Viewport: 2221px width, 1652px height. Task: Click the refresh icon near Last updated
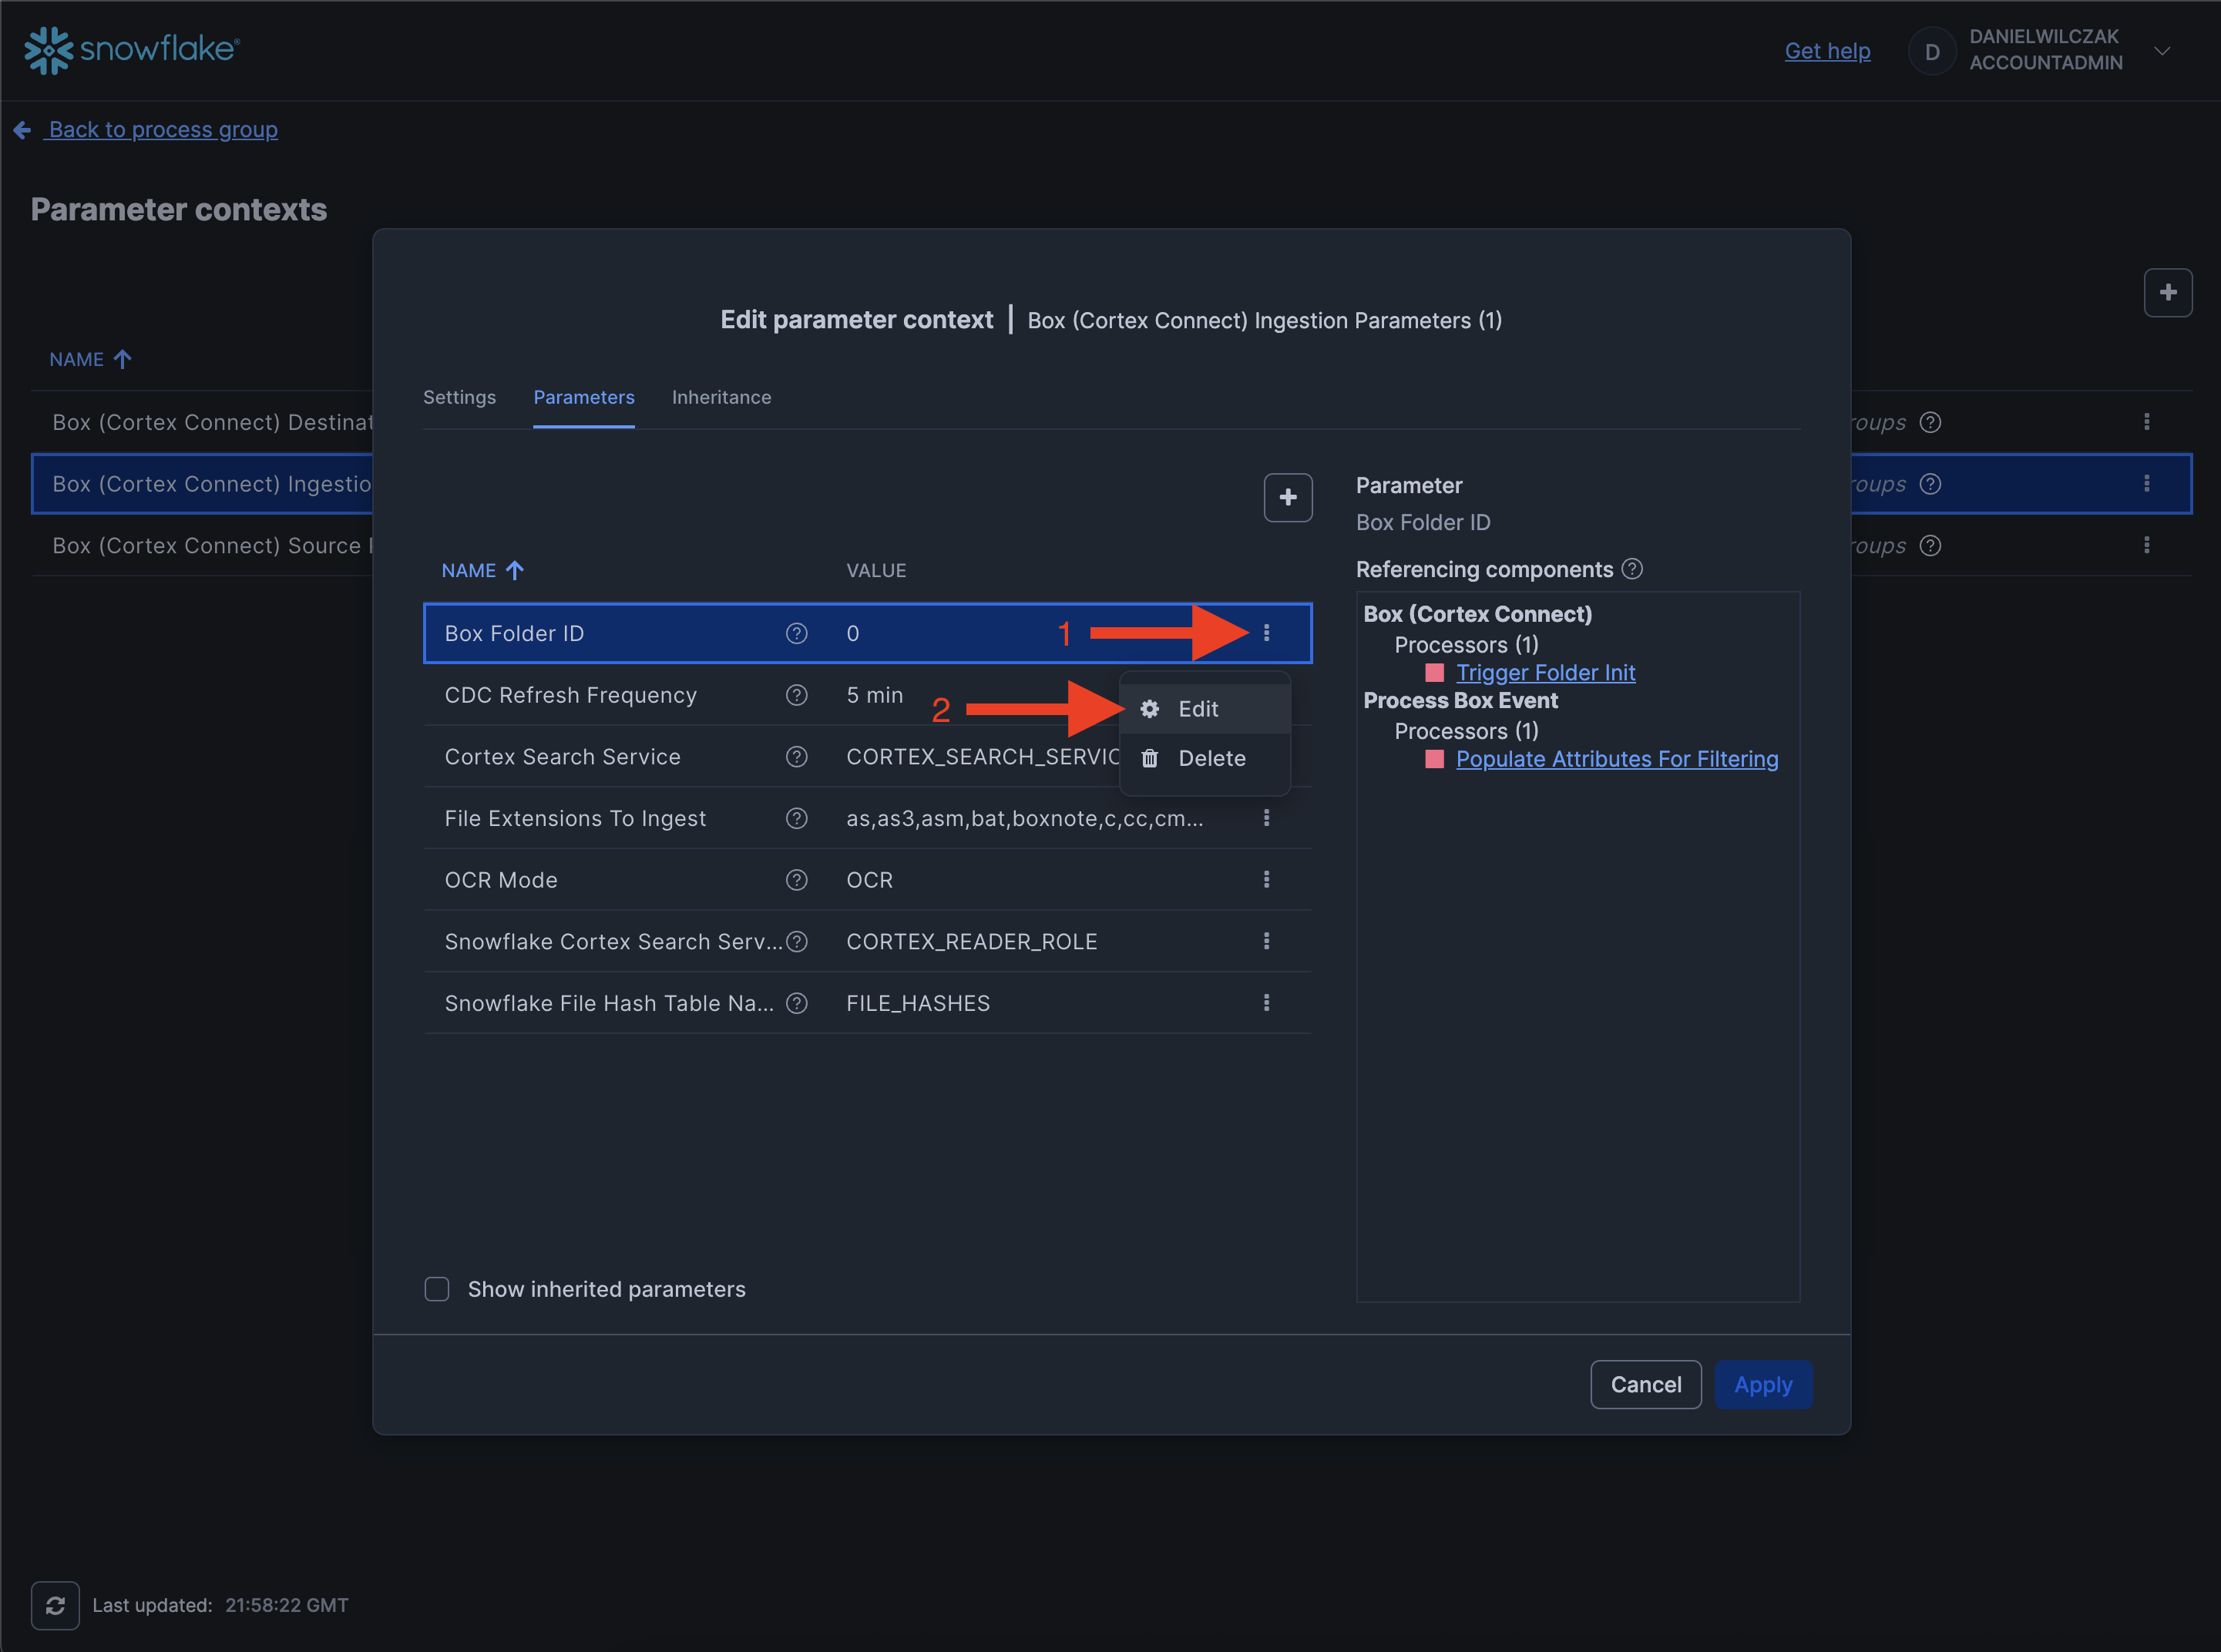(55, 1604)
